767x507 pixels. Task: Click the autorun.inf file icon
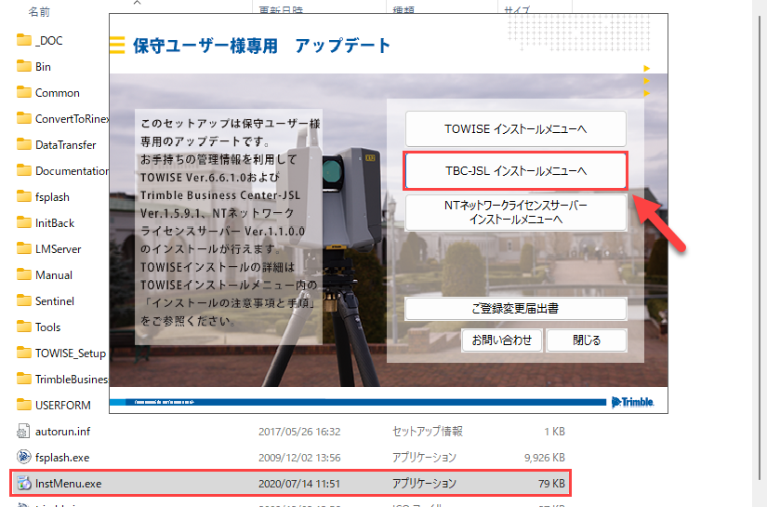coord(23,431)
